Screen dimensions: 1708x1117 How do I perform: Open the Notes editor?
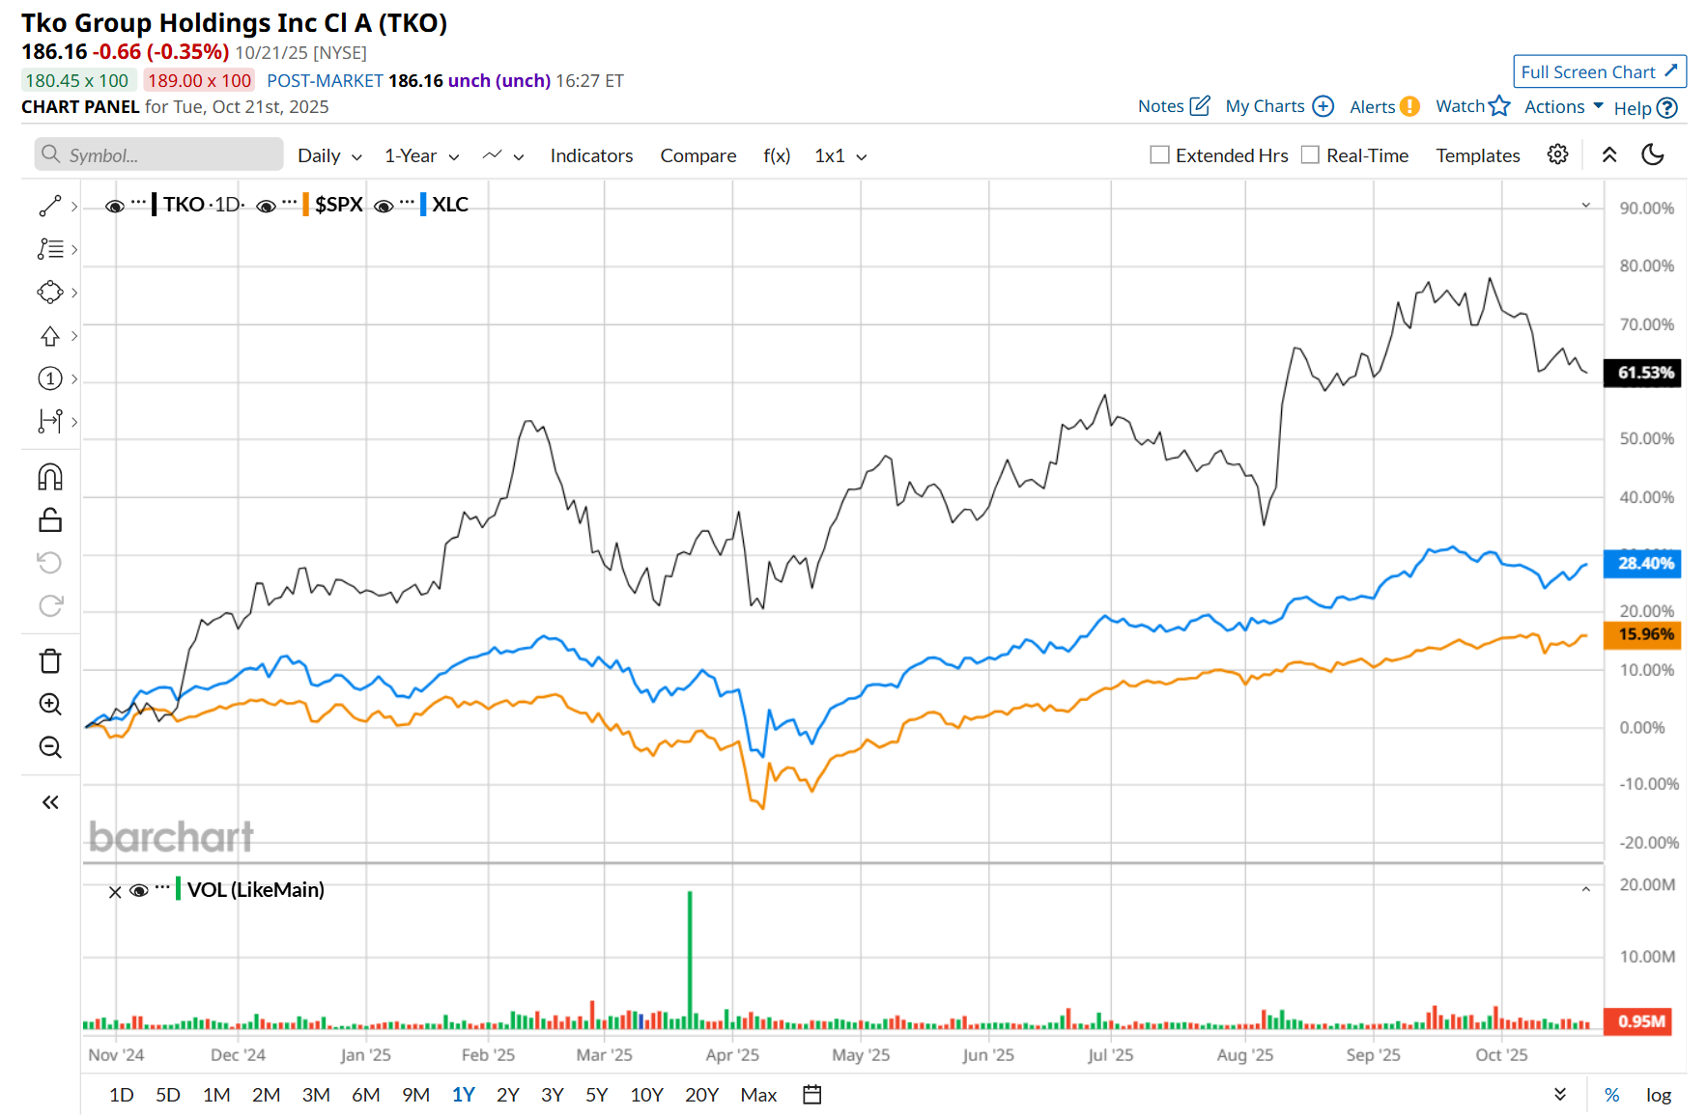tap(1174, 106)
